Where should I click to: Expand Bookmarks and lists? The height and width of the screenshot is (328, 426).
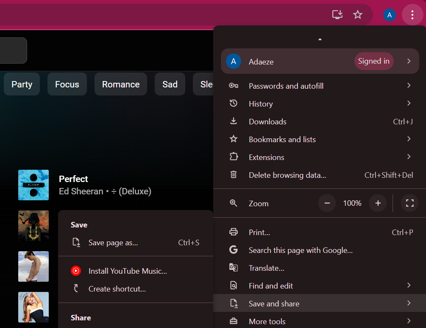(x=282, y=139)
